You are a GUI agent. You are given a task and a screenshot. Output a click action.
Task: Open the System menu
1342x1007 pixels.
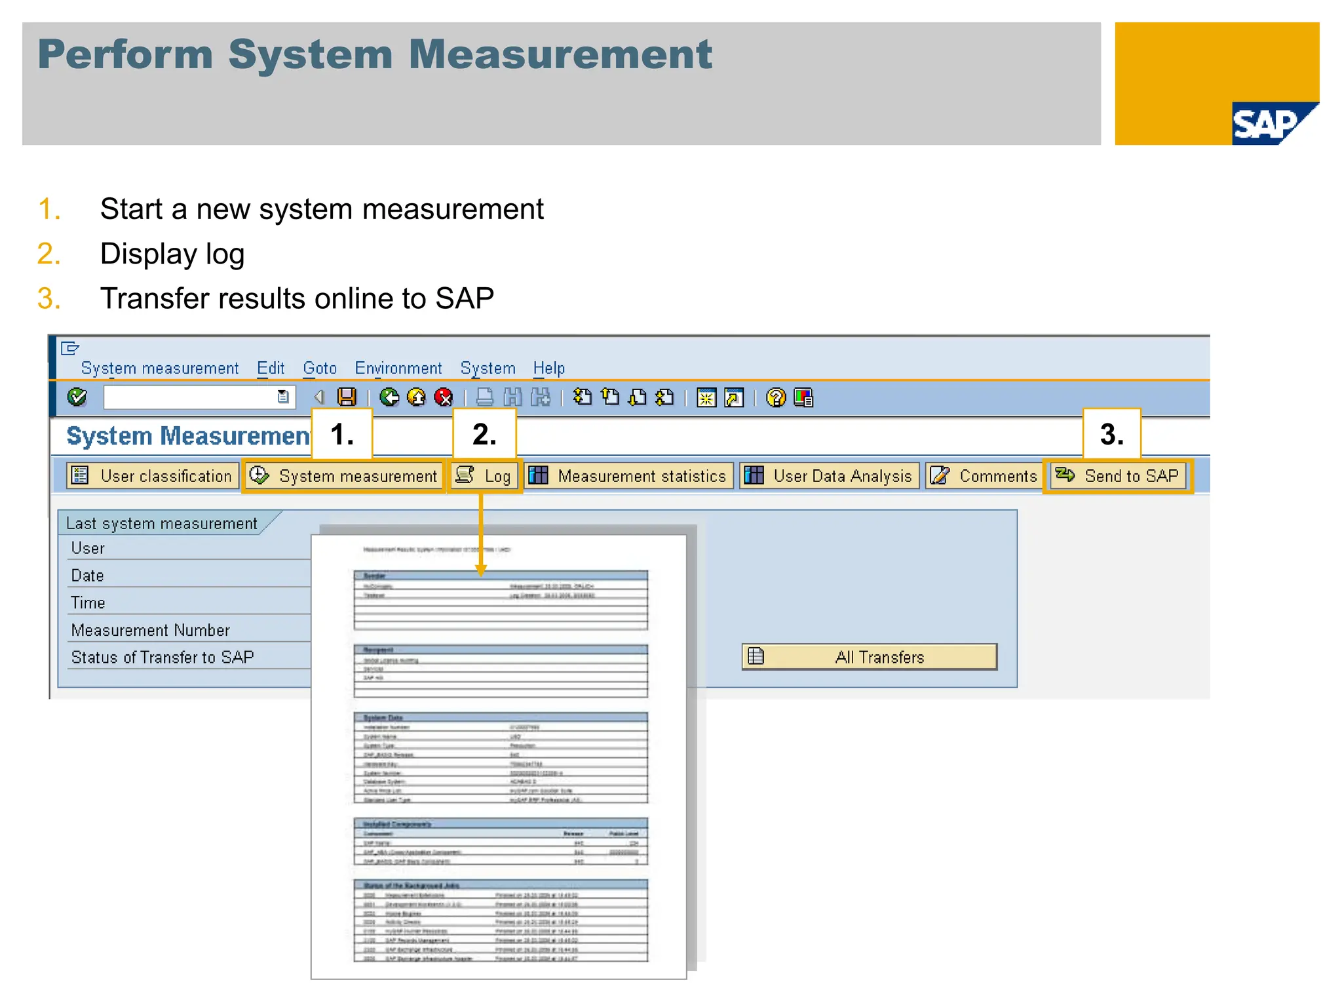tap(488, 368)
